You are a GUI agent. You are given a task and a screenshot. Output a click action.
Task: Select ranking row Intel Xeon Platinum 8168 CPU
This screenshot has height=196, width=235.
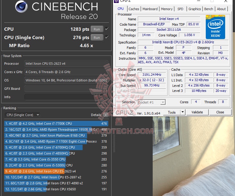(56, 135)
